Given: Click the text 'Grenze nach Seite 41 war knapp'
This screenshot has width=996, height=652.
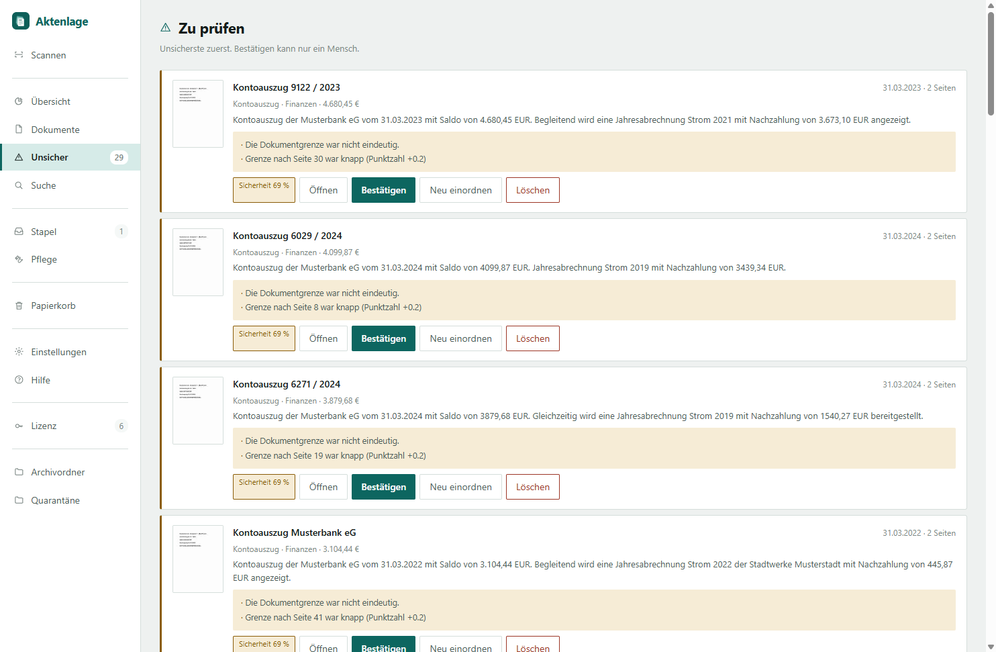Looking at the screenshot, I should tap(305, 618).
